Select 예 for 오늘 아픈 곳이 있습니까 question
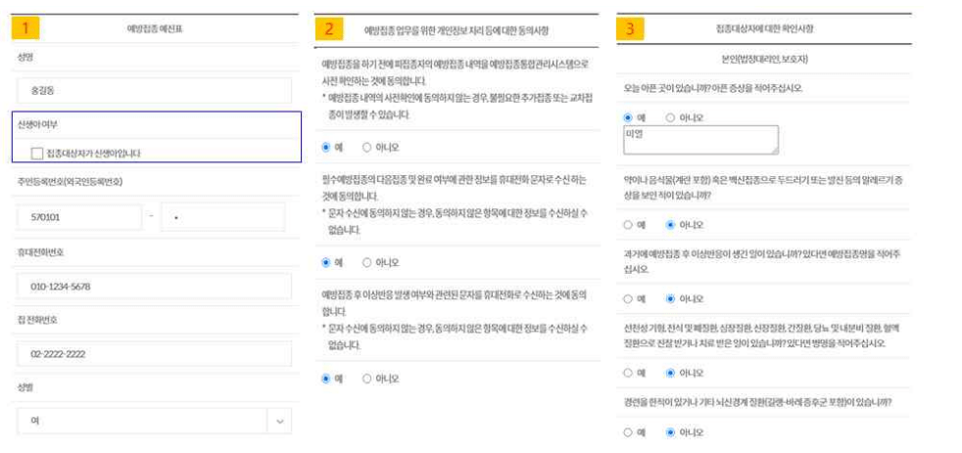 [x=628, y=117]
